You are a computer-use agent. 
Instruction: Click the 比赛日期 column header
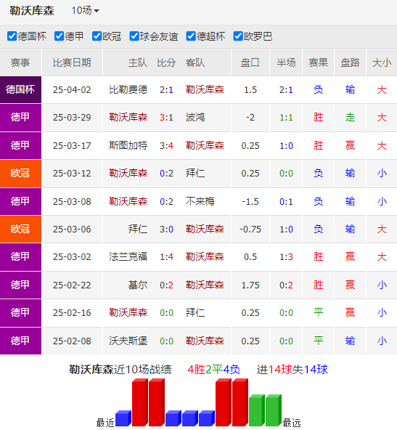coord(72,62)
